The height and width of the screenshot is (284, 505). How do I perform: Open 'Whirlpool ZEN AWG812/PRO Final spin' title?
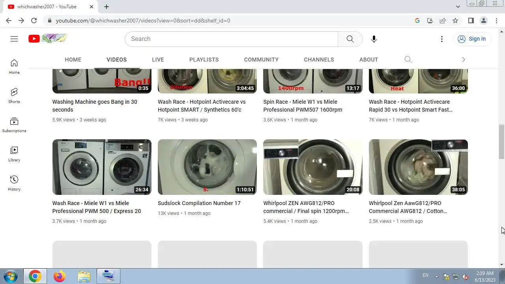pos(306,207)
